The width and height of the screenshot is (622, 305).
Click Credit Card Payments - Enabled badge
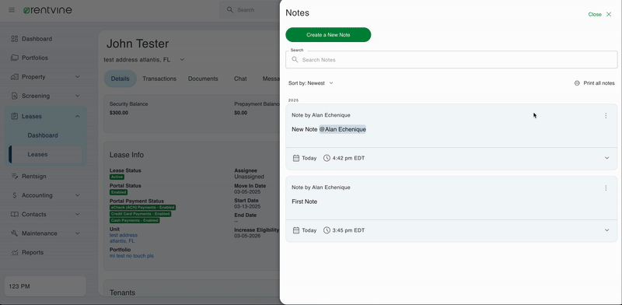coord(141,214)
